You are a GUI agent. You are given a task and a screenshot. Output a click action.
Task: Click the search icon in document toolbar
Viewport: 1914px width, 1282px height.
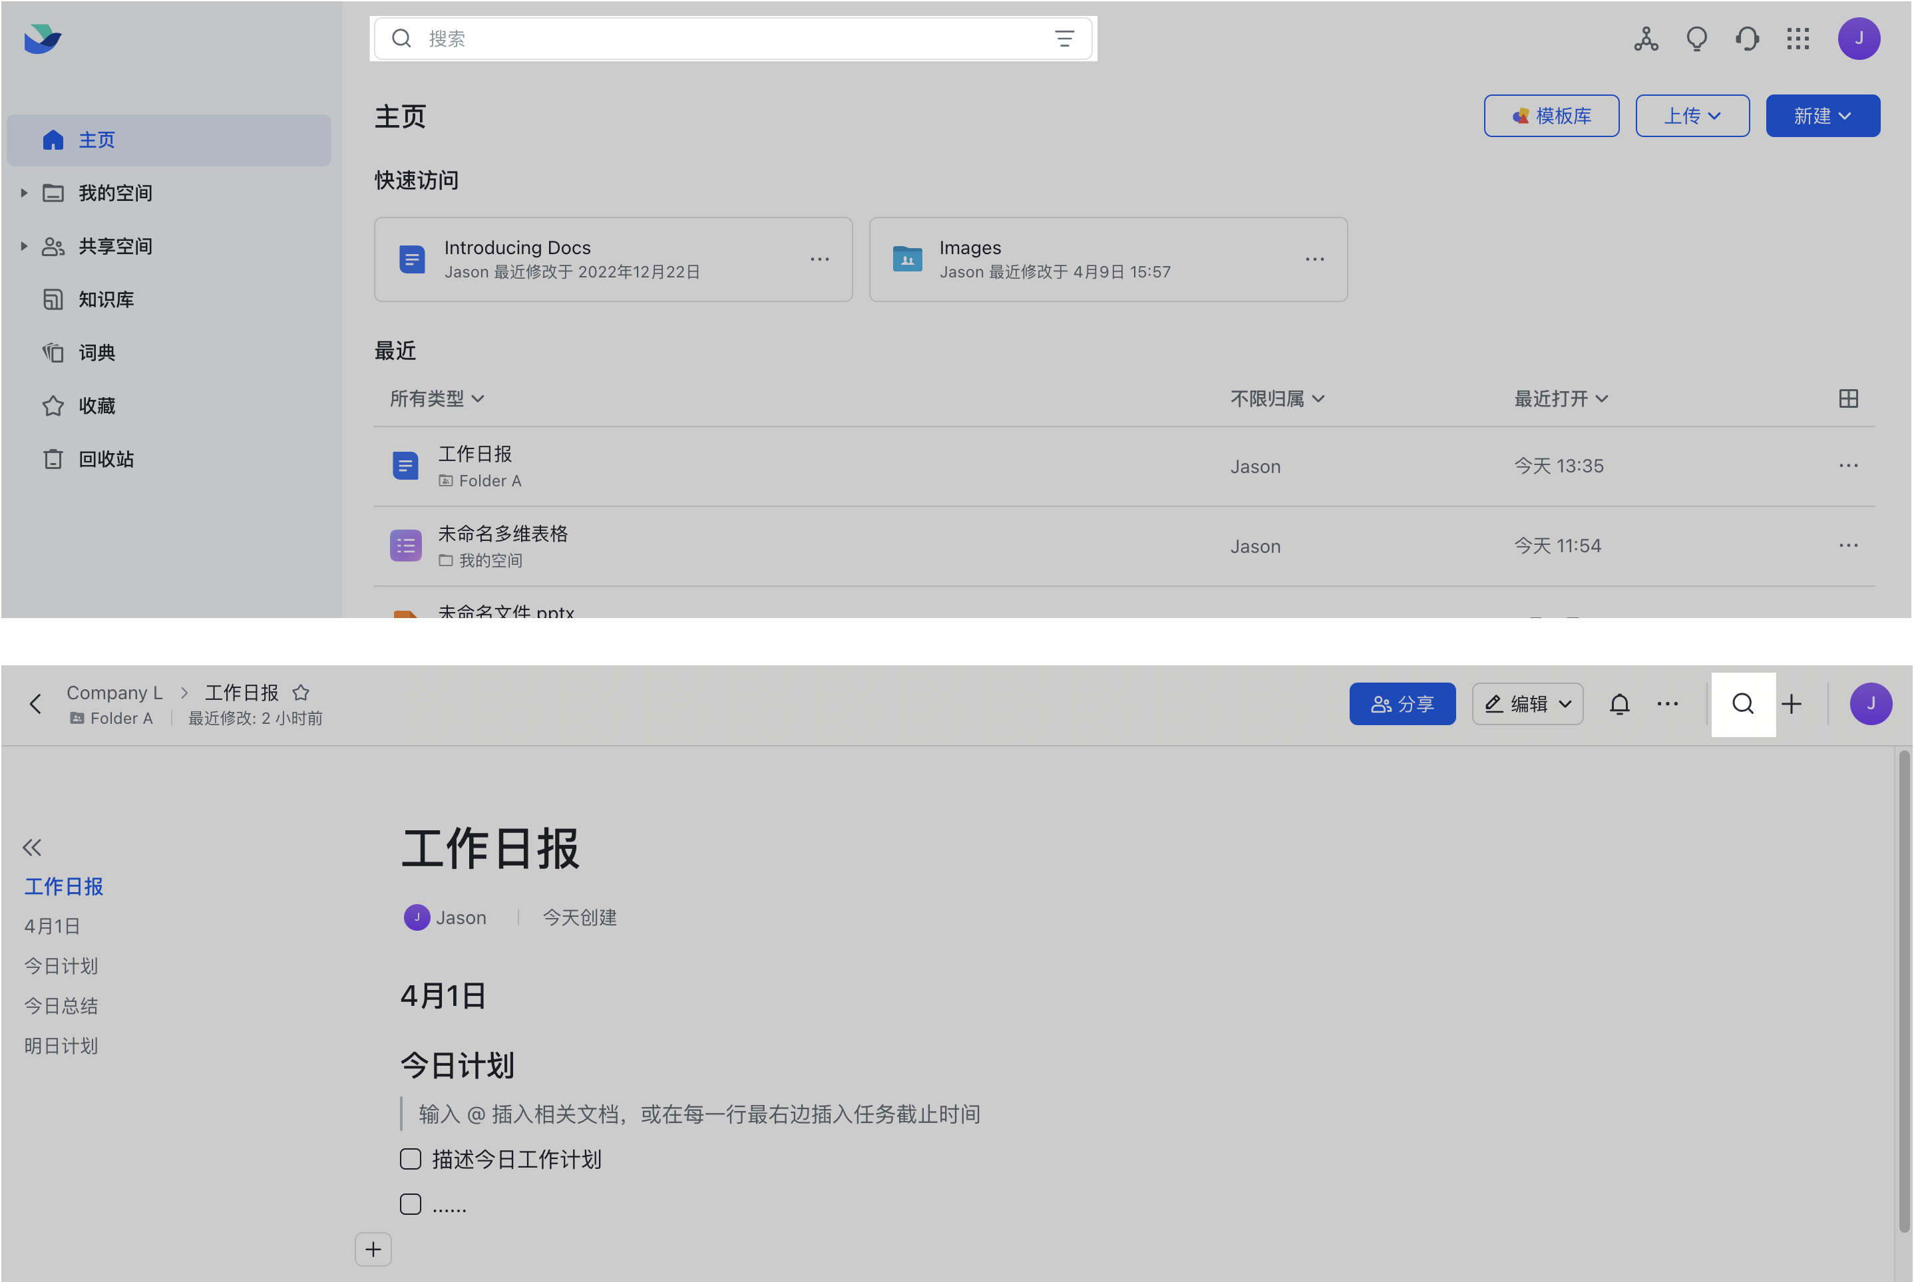(1744, 704)
